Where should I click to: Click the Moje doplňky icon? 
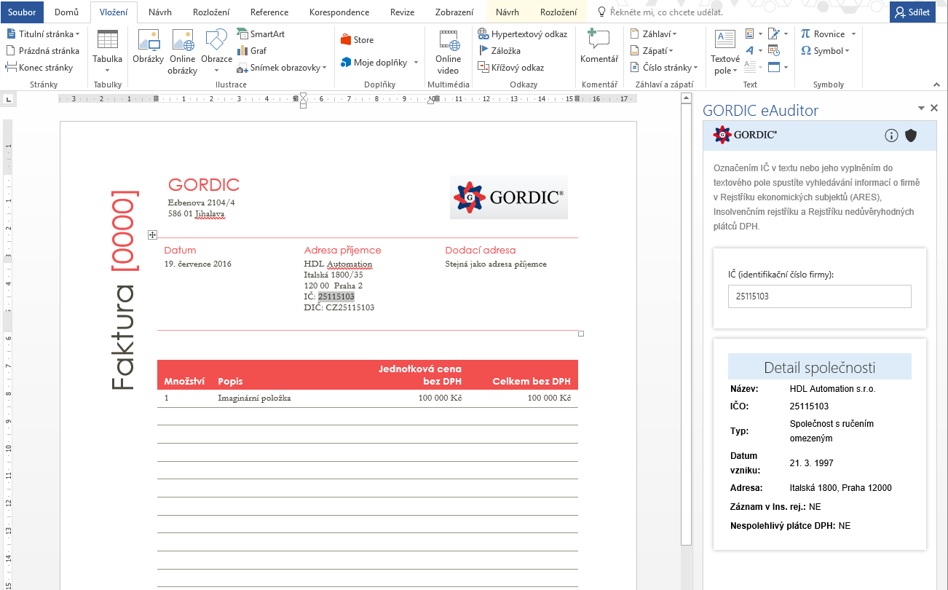pyautogui.click(x=346, y=63)
